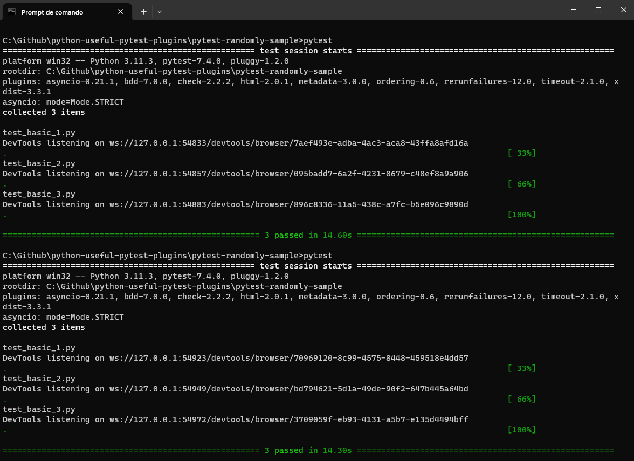Viewport: 634px width, 461px height.
Task: Click the "collected 3 items" text
Action: pos(44,112)
